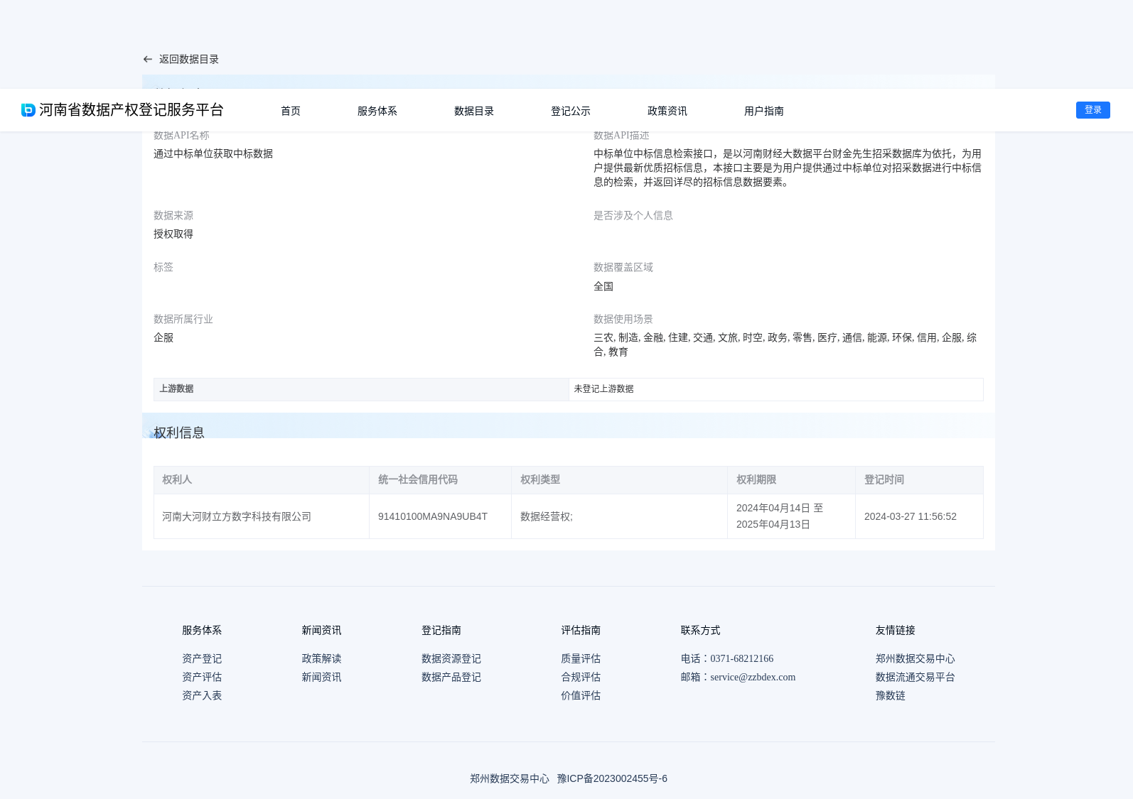Click registration time 2024-03-27 11:56:52

[x=911, y=517]
